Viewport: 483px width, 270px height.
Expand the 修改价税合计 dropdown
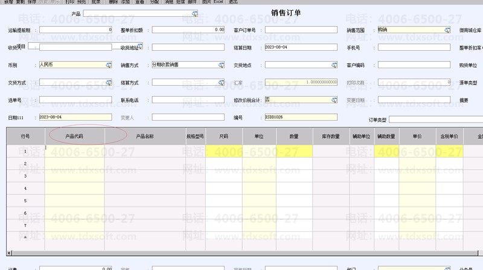(334, 100)
